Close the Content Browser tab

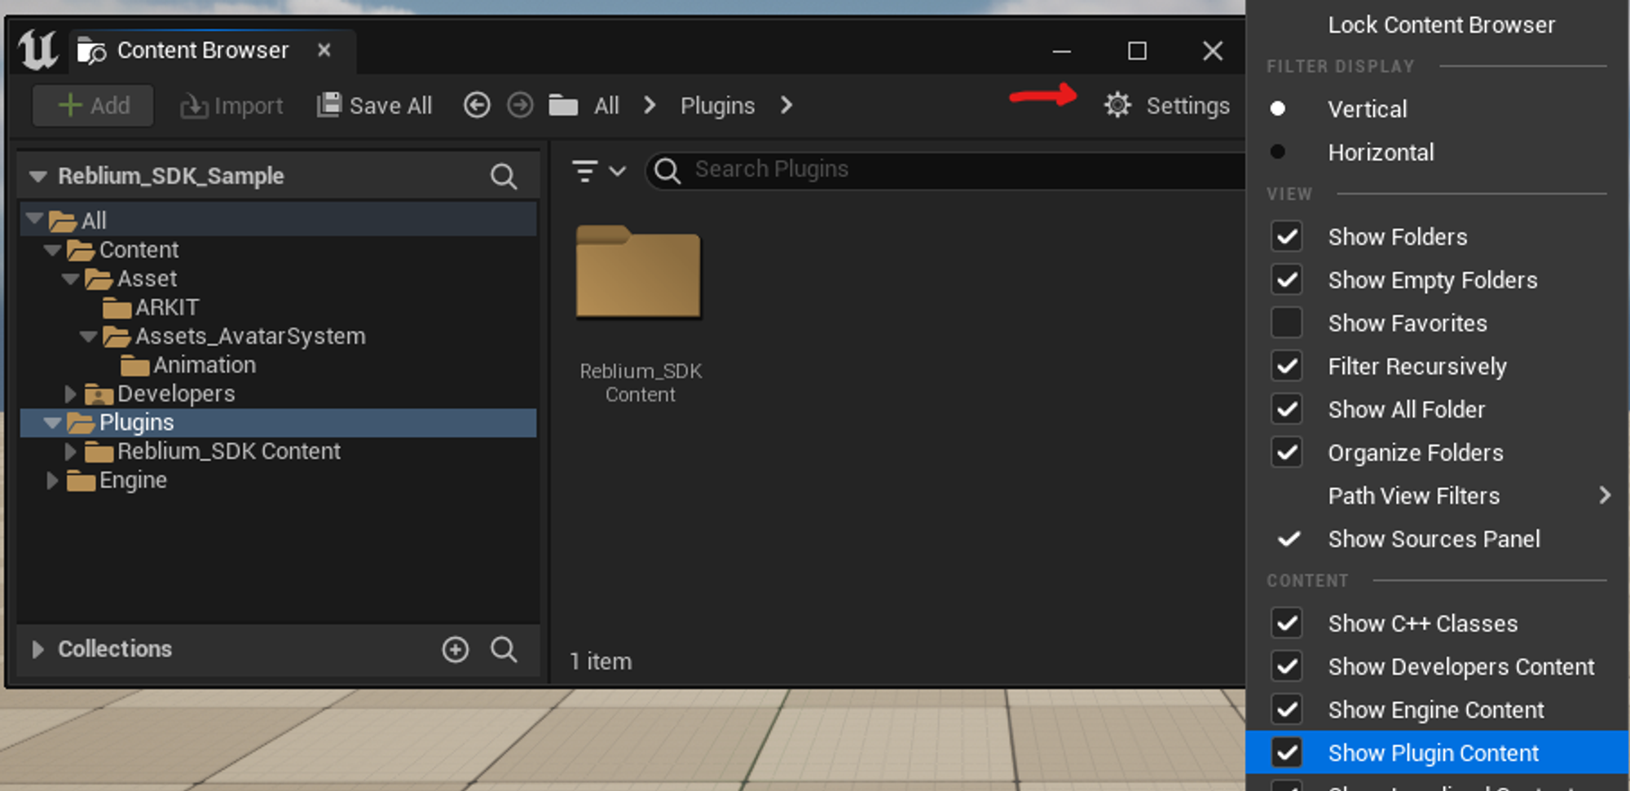pyautogui.click(x=324, y=51)
